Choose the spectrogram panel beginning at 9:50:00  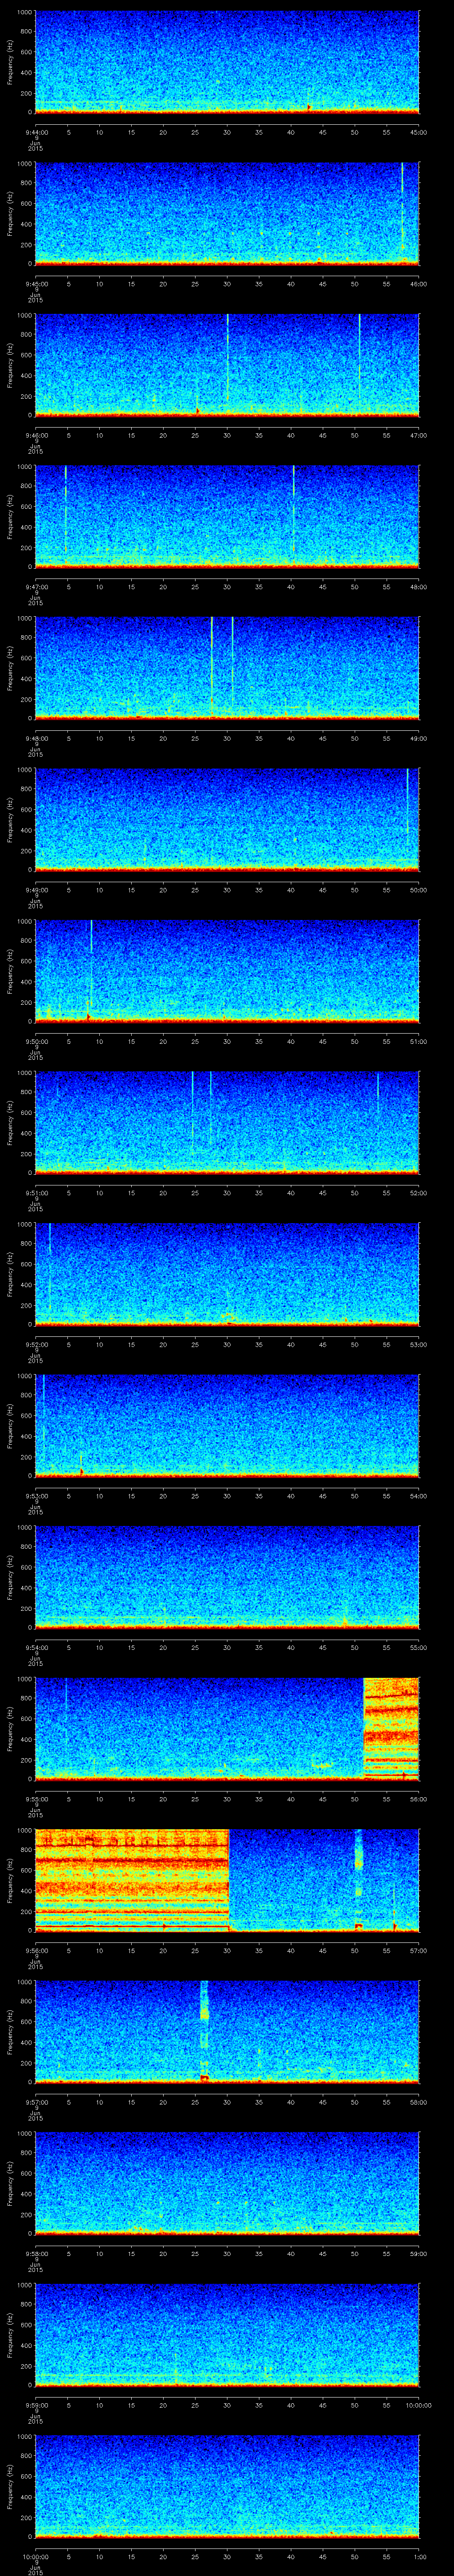[x=227, y=971]
